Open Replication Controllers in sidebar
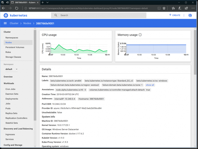The width and height of the screenshot is (198, 149). (16, 118)
